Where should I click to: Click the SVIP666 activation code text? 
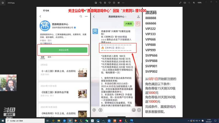151,55
